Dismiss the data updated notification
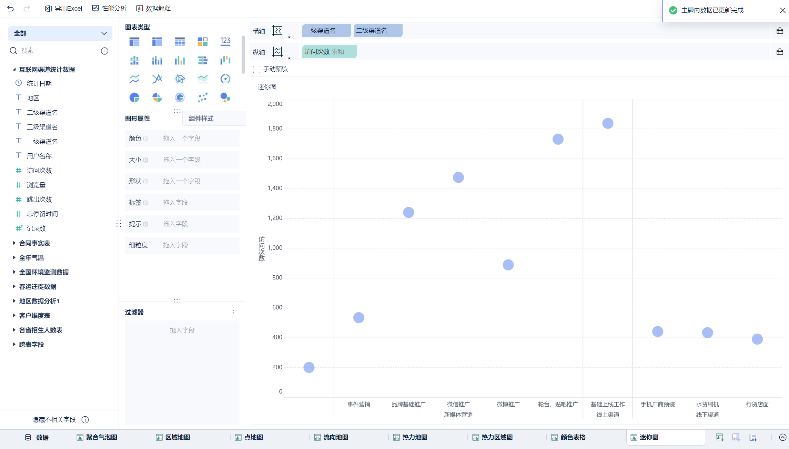 coord(782,10)
